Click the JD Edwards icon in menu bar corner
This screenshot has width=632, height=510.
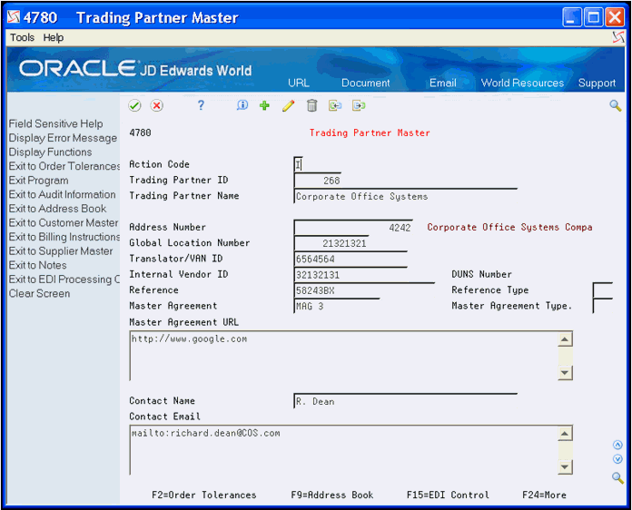click(617, 37)
